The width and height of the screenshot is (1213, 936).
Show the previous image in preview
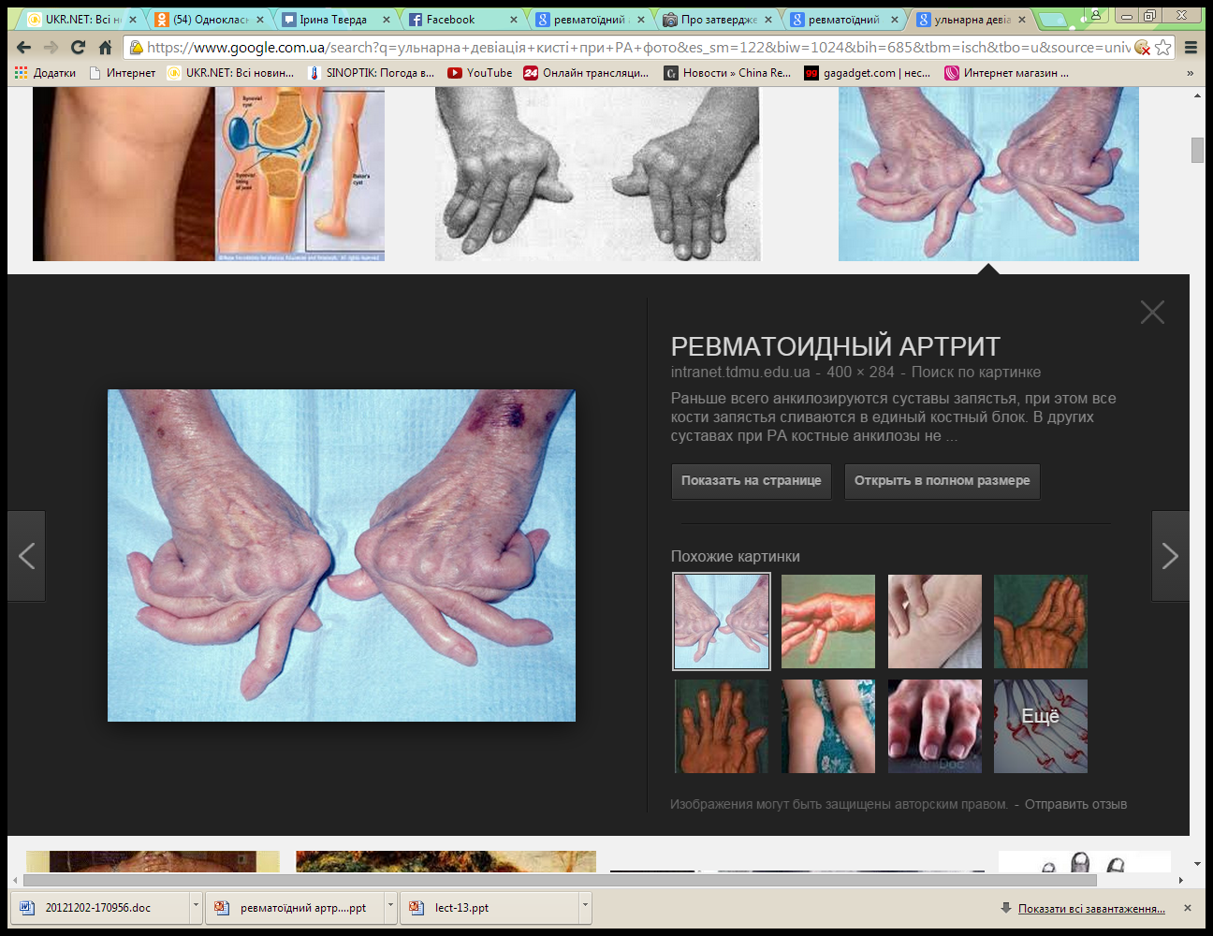27,556
